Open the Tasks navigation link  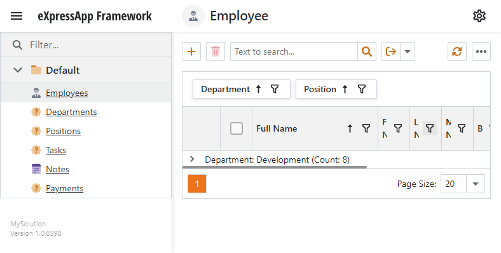[x=56, y=150]
